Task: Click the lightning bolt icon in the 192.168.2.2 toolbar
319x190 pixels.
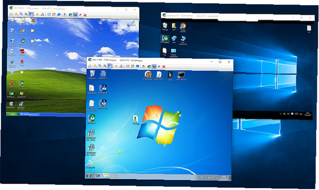Action: point(16,14)
